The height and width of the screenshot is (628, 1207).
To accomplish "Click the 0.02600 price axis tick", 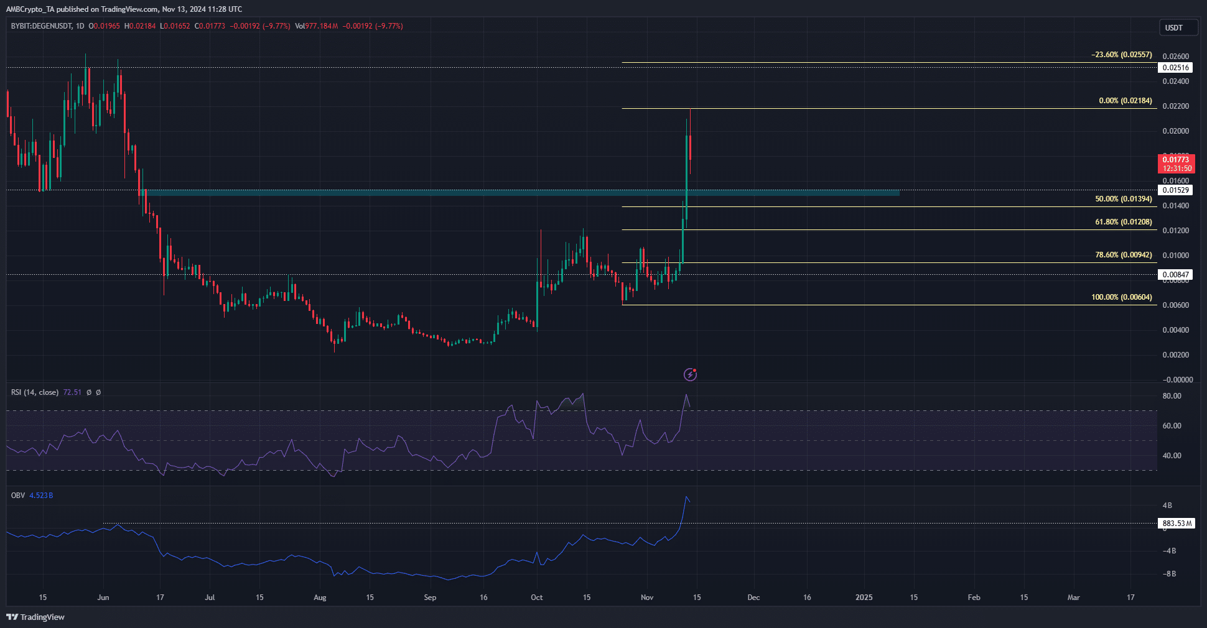I will (x=1175, y=57).
